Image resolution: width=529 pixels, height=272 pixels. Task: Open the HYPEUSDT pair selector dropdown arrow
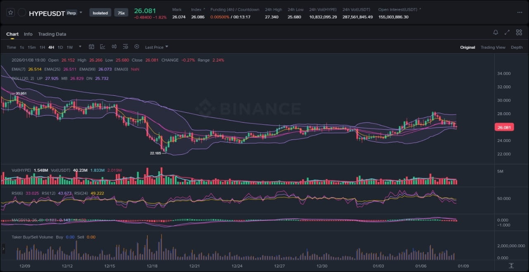[x=81, y=12]
